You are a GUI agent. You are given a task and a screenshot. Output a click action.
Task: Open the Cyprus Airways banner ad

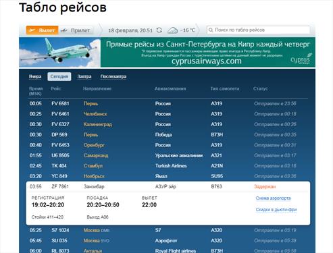[167, 52]
